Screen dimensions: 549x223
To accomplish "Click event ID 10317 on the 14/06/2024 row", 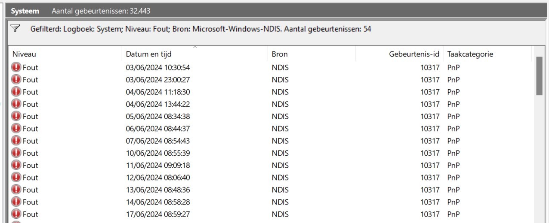I will tap(430, 202).
